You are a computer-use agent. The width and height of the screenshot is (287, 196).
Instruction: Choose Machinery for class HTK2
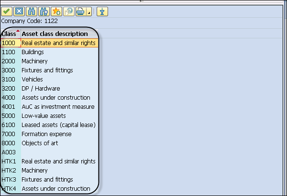[34, 170]
